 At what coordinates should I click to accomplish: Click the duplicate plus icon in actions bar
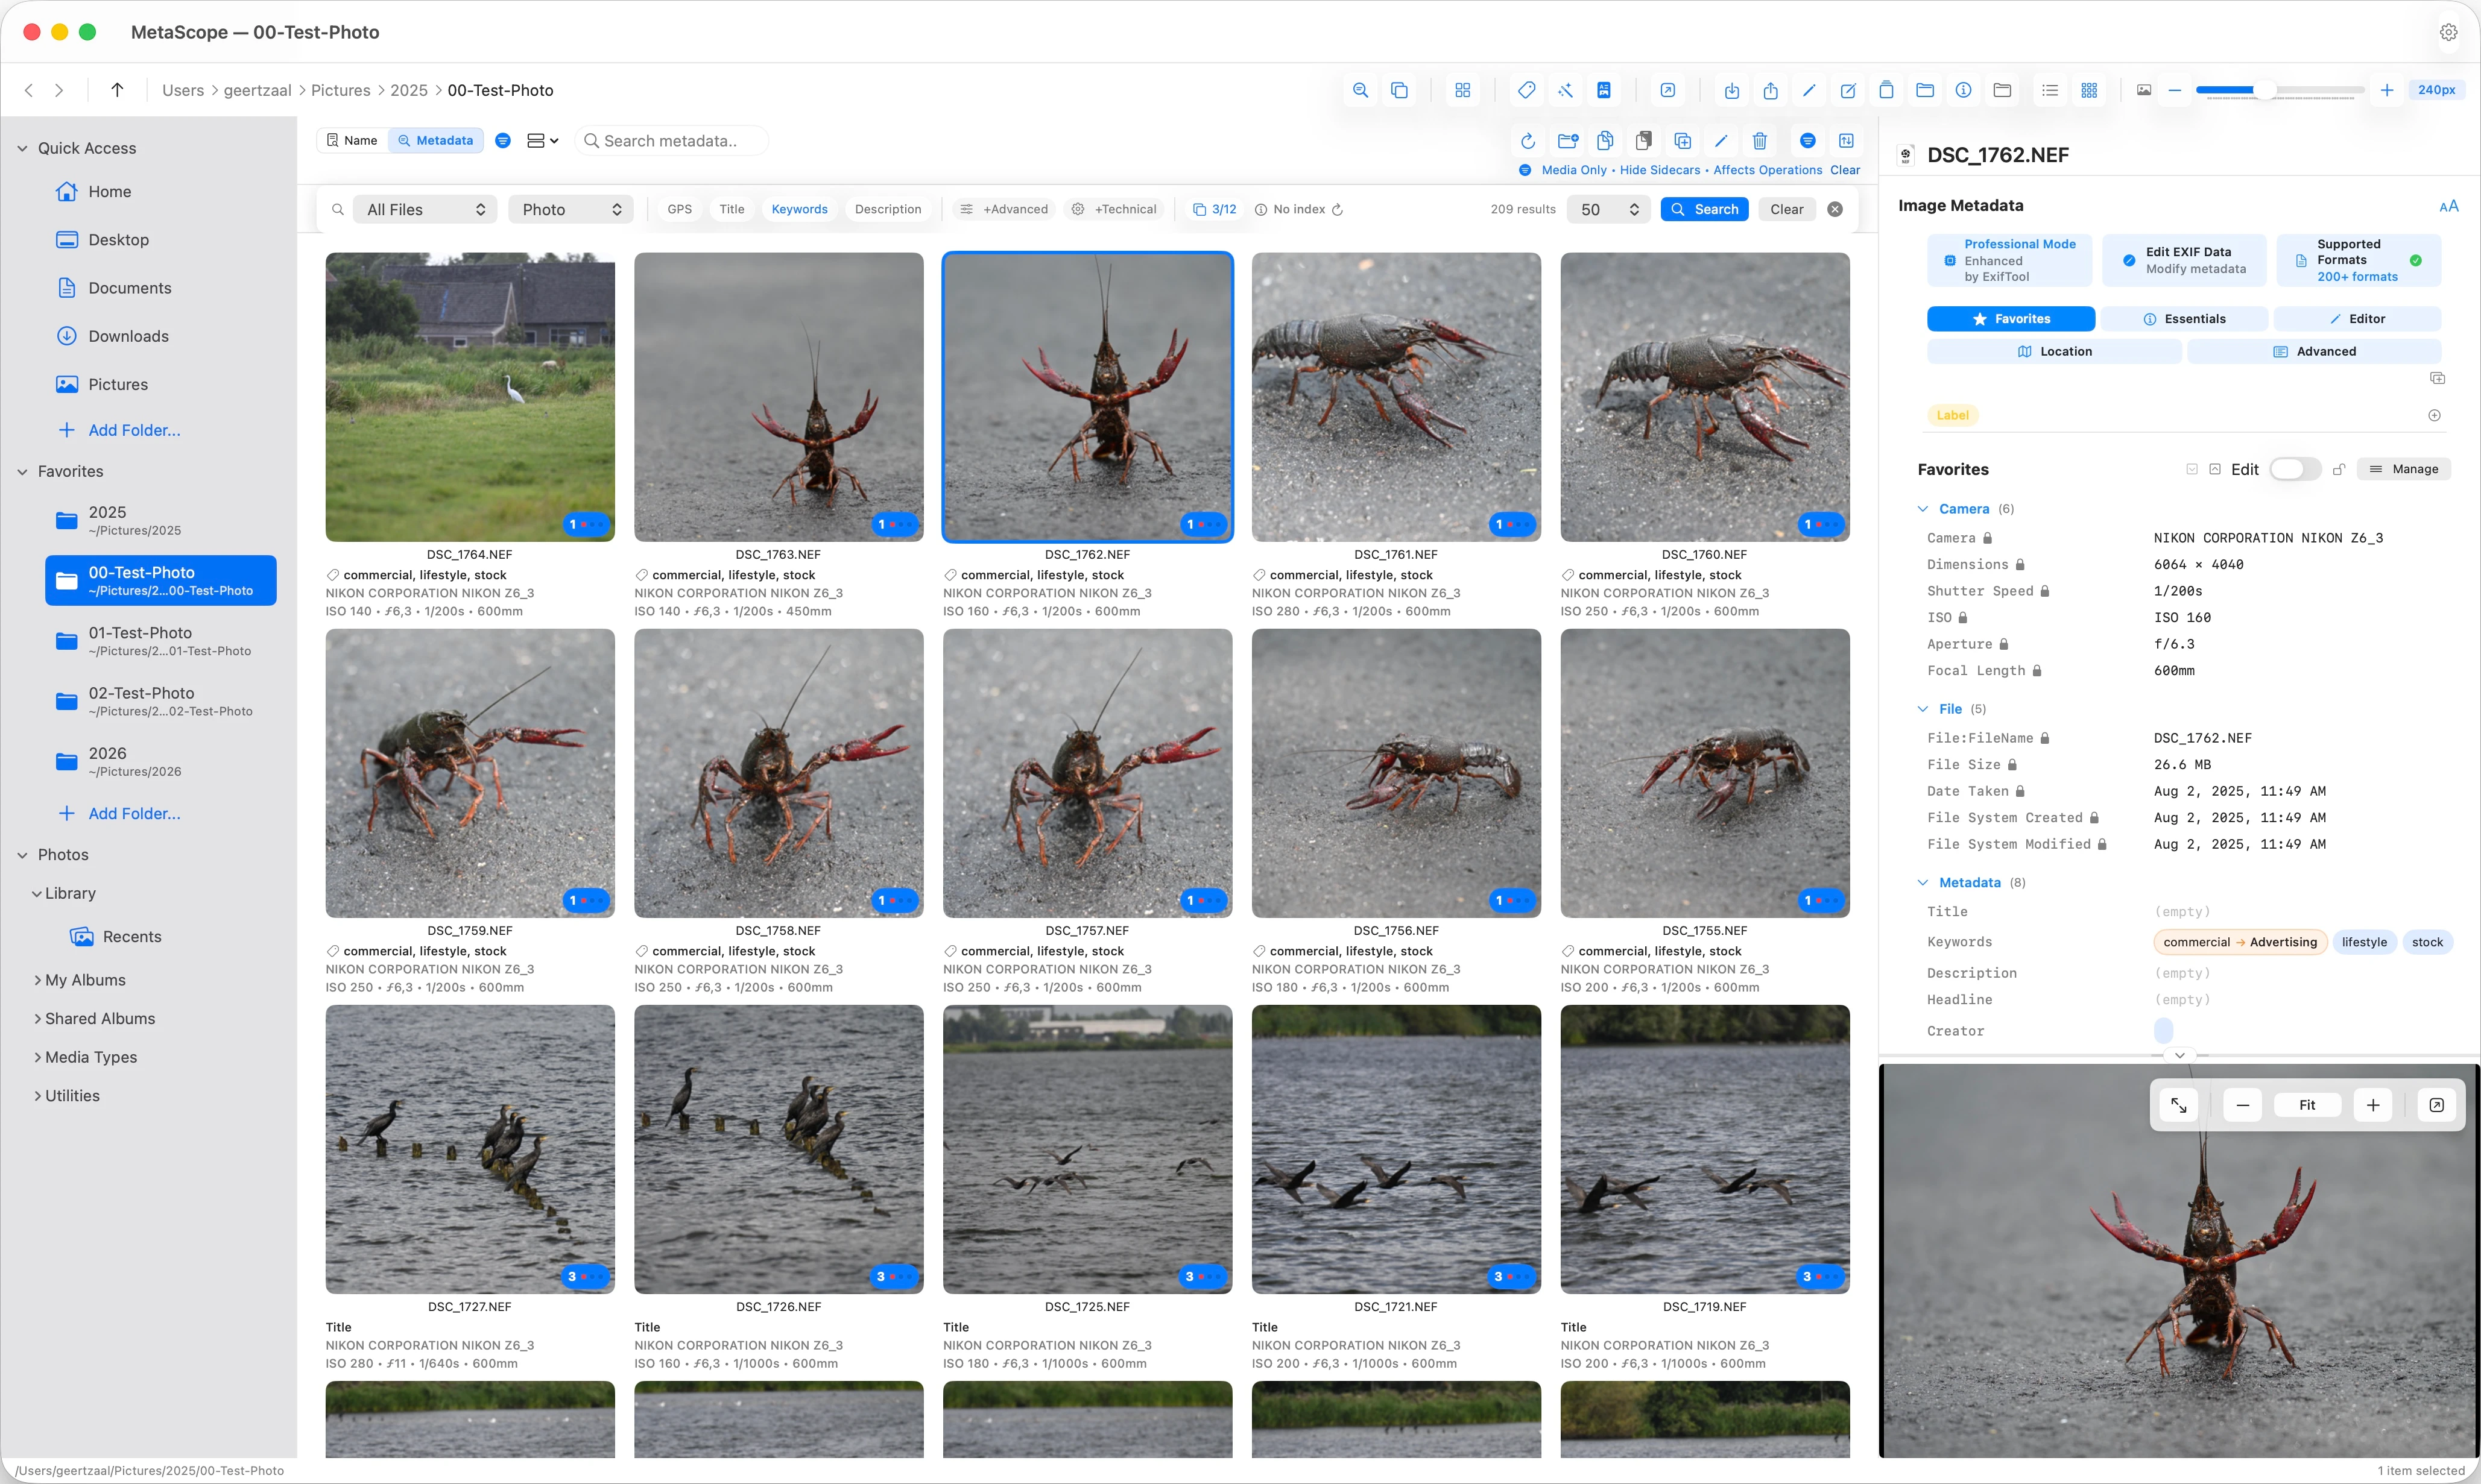[1683, 141]
